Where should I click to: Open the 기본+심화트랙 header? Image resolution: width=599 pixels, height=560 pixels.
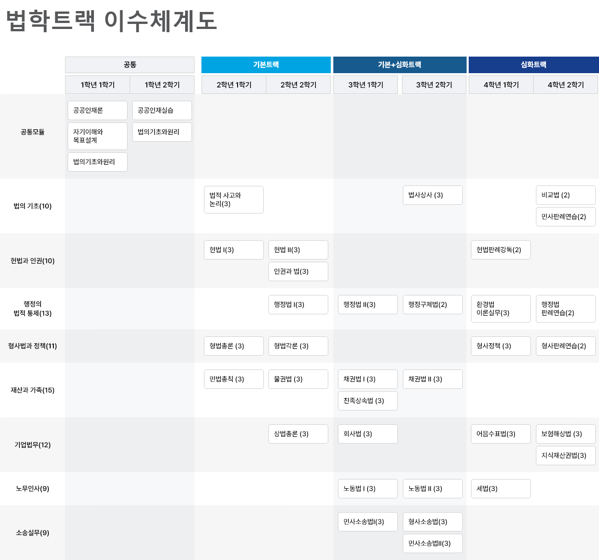pos(399,65)
